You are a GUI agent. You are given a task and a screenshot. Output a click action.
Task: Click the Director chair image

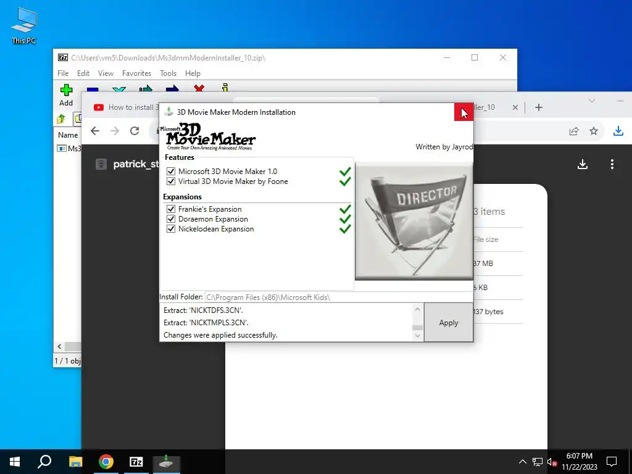414,221
